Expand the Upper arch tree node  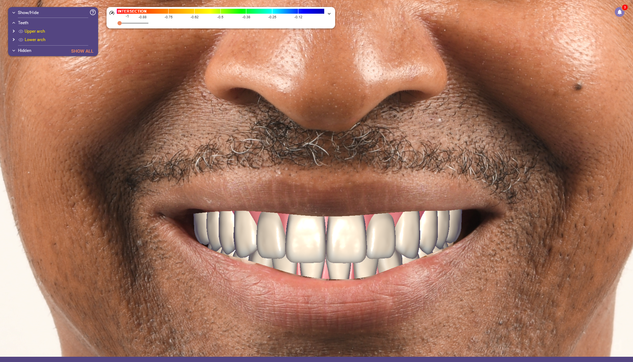(14, 31)
